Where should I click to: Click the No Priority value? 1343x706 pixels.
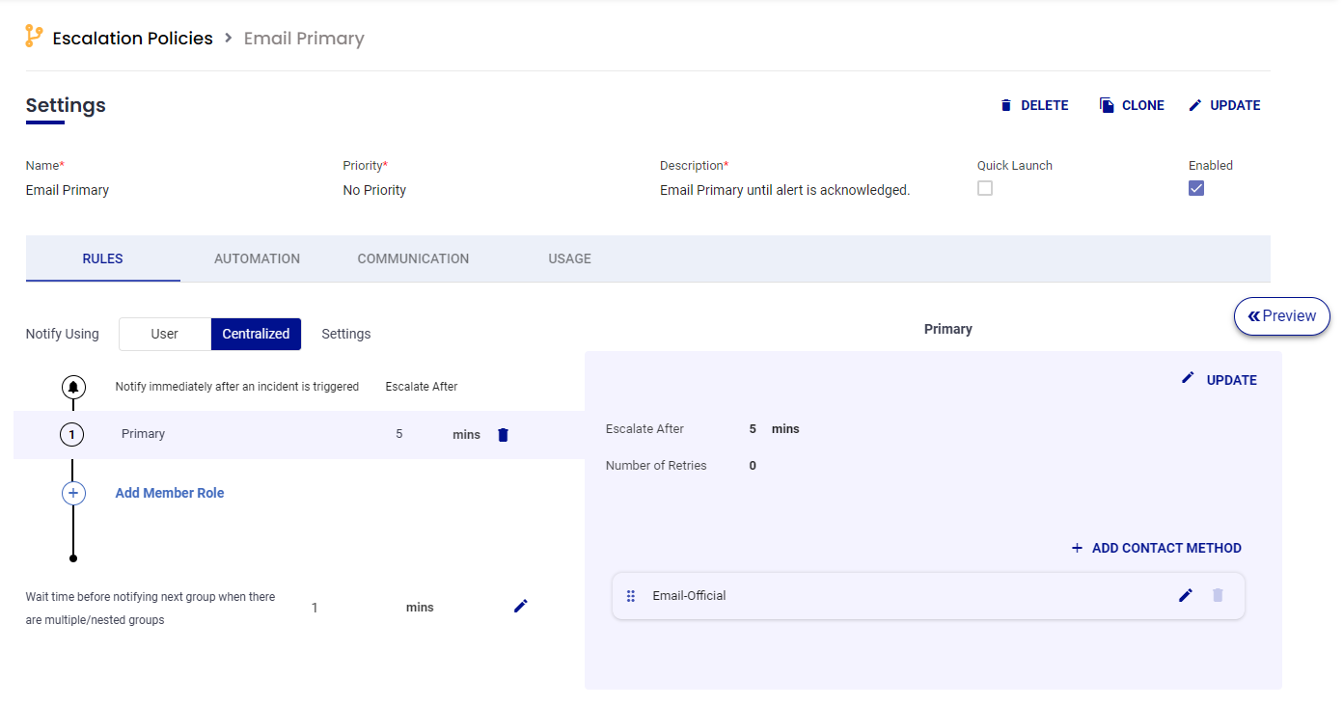pos(374,190)
